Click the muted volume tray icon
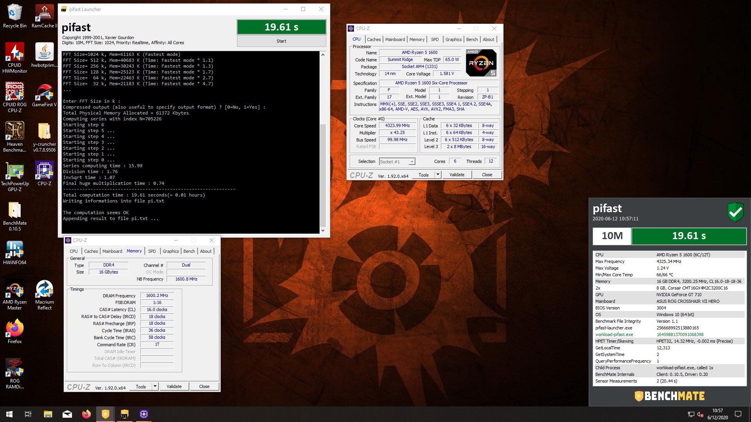 click(x=700, y=414)
